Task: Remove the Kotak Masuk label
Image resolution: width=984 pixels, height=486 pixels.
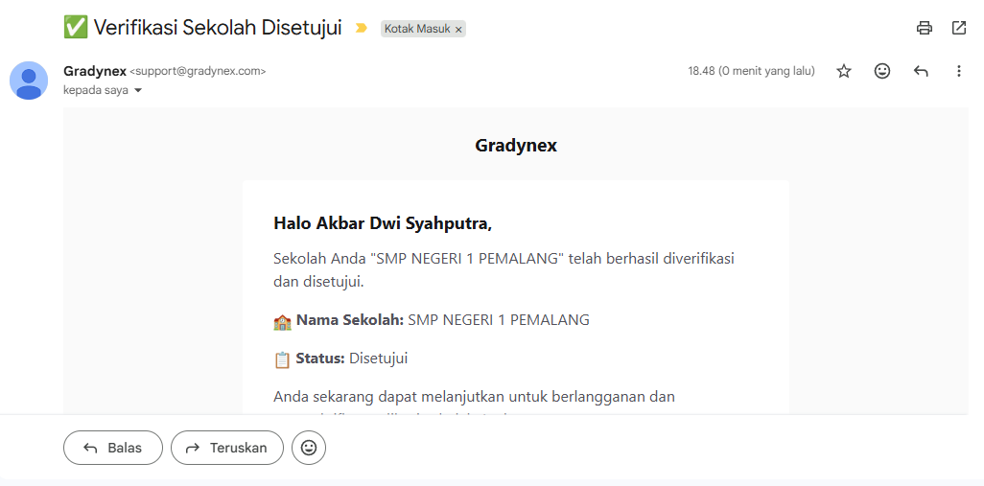Action: click(x=458, y=29)
